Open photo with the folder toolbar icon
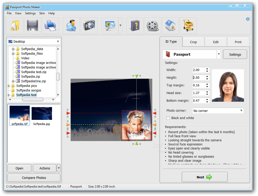 click(x=15, y=26)
